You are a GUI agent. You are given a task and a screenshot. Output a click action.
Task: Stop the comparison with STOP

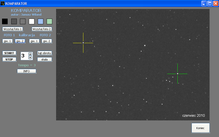tap(9, 59)
